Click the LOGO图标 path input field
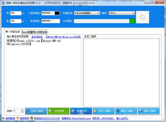This screenshot has height=122, width=166. (102, 21)
